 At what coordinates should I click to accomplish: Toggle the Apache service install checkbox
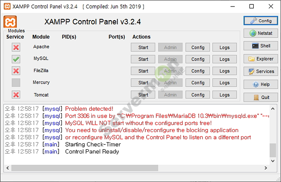[16, 47]
